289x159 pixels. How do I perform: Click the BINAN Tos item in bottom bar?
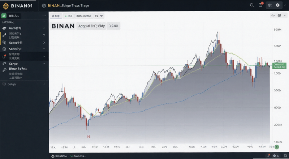(59, 156)
